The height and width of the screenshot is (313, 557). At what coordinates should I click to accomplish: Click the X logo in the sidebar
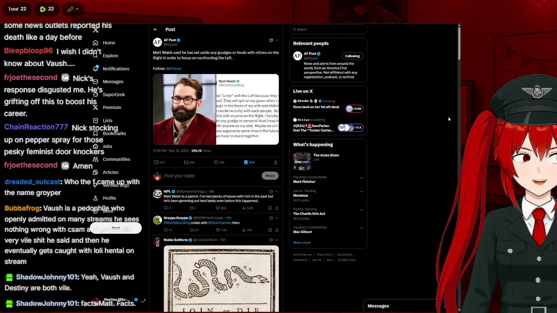pos(96,30)
